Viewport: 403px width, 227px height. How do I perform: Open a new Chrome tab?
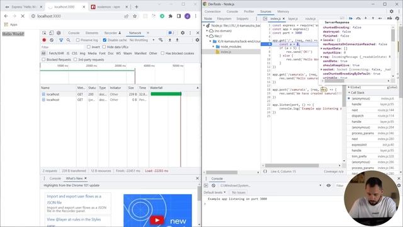pos(137,7)
